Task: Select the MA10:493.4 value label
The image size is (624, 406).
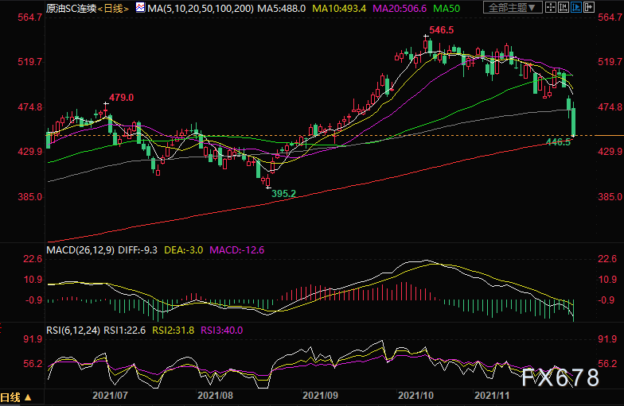Action: coord(339,8)
